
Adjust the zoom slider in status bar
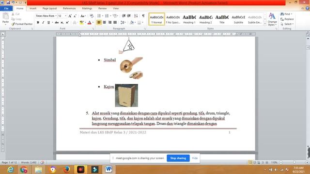pyautogui.click(x=294, y=162)
